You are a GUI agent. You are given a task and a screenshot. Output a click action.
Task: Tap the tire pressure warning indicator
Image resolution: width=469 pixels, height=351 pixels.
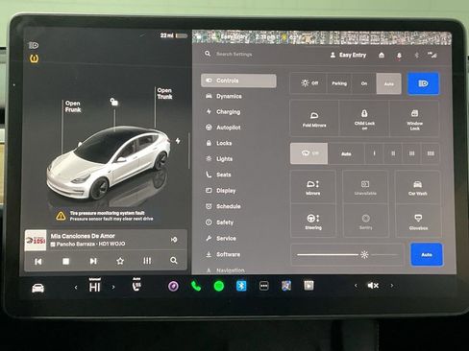coord(34,58)
